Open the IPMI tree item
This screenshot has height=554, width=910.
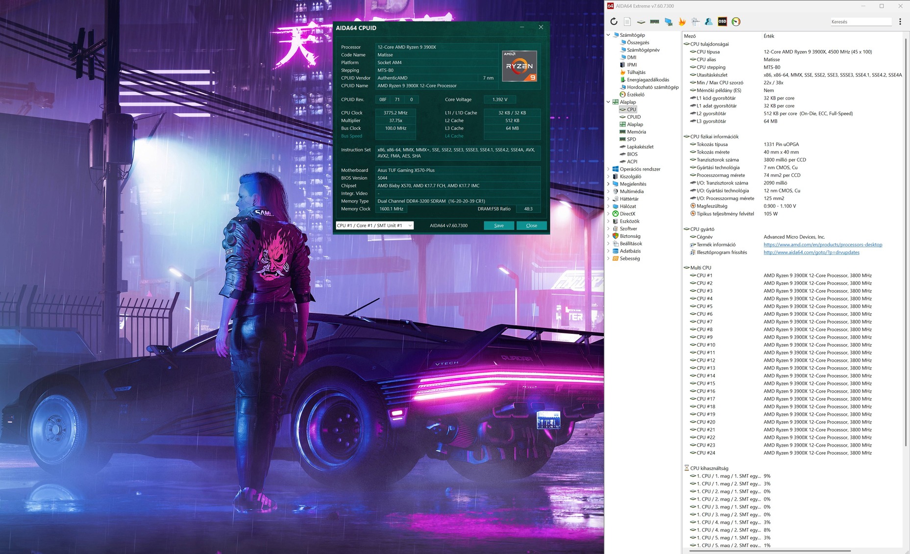[632, 65]
